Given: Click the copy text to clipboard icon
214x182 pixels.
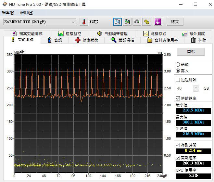Looking at the screenshot, I should tap(117, 22).
